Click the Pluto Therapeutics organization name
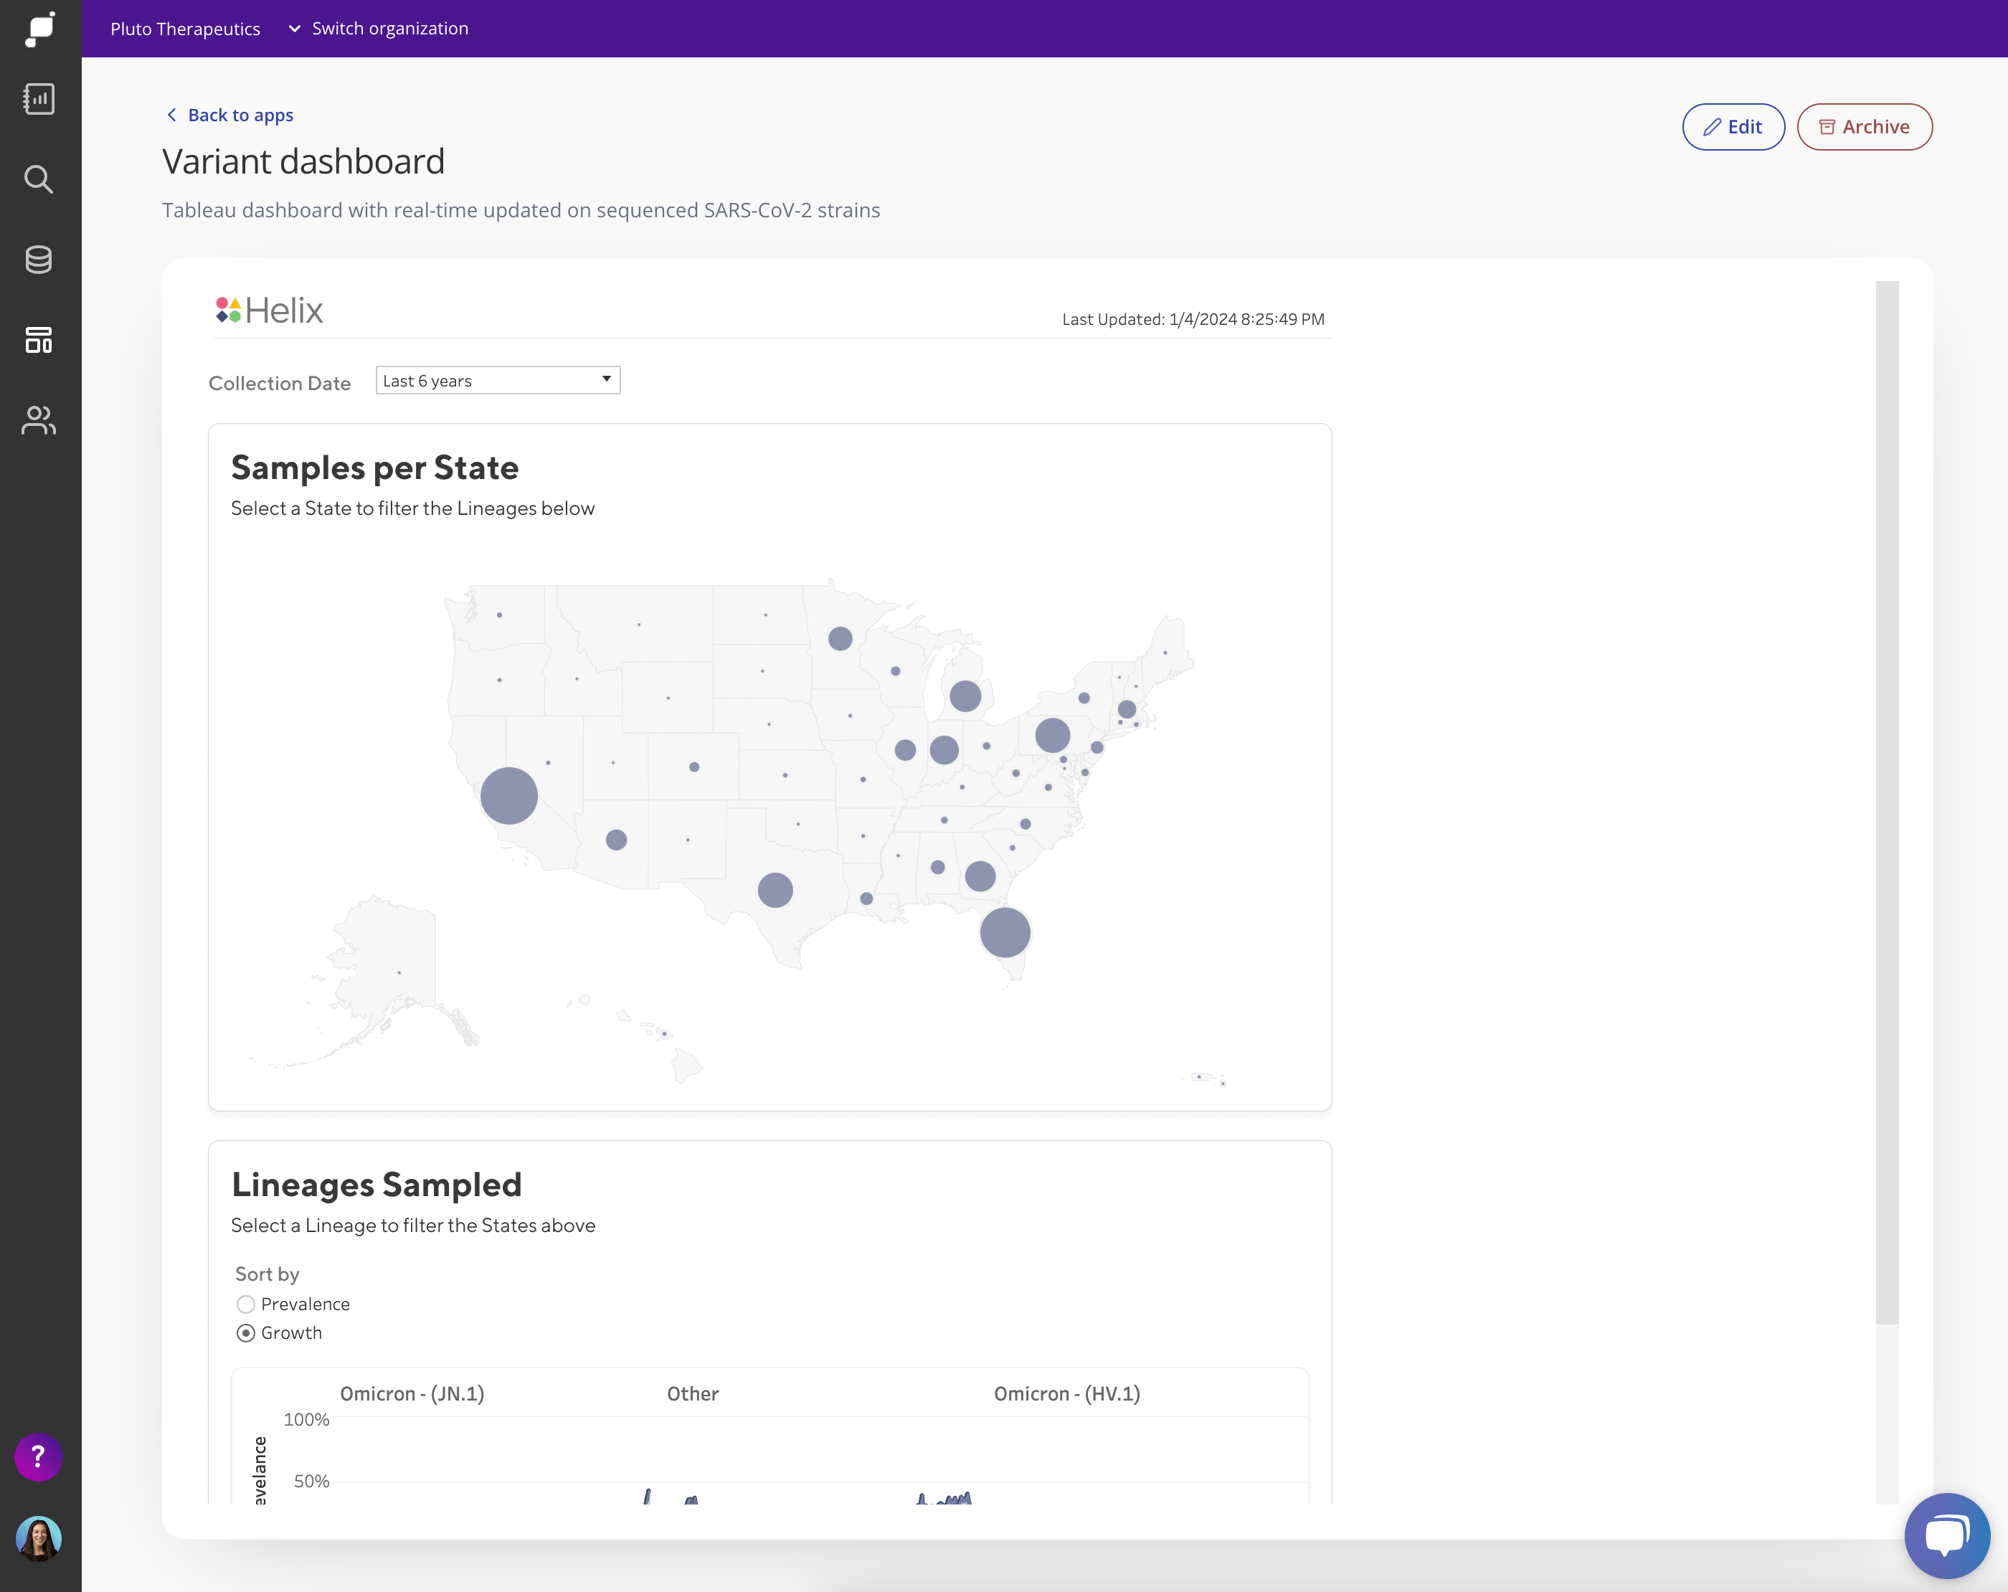 (x=185, y=29)
